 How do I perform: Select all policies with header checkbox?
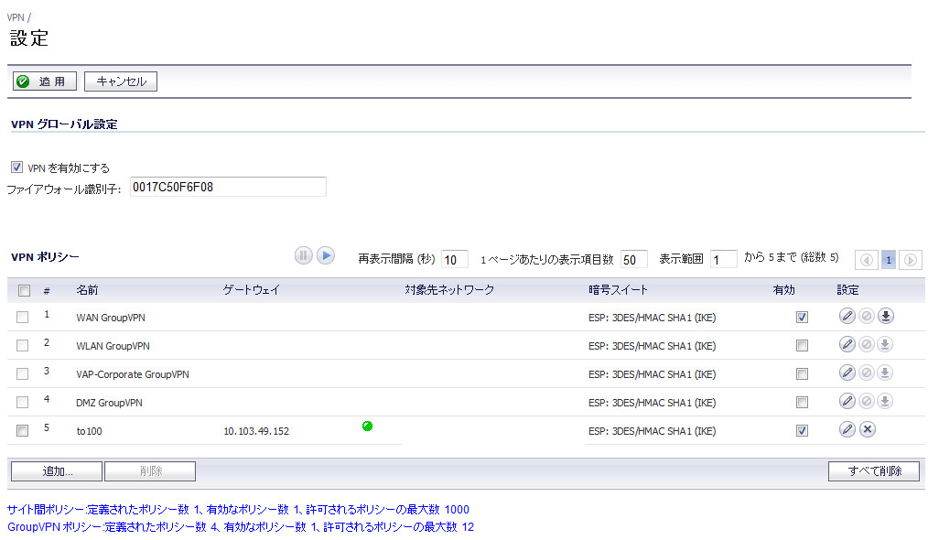click(x=24, y=291)
